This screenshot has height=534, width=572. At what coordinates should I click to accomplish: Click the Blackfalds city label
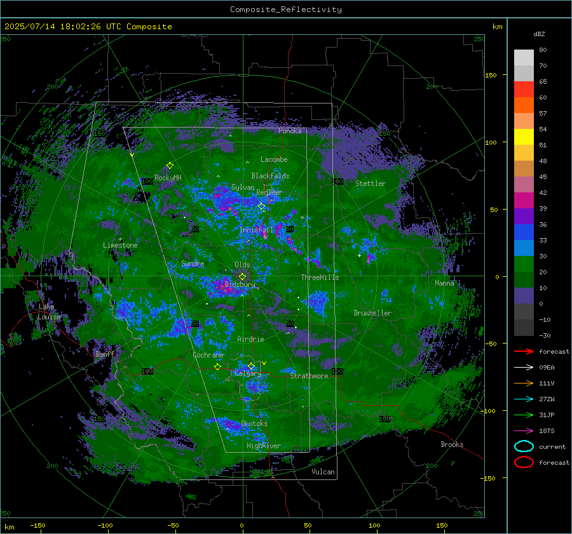coord(270,176)
